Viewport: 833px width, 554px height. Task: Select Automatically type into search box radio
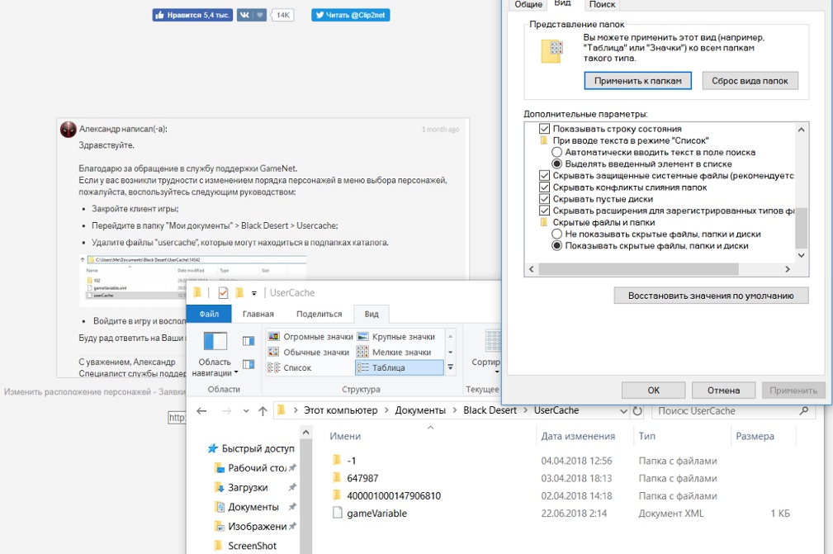[x=556, y=152]
